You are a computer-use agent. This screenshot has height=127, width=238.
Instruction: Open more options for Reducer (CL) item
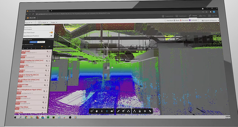coord(49,65)
